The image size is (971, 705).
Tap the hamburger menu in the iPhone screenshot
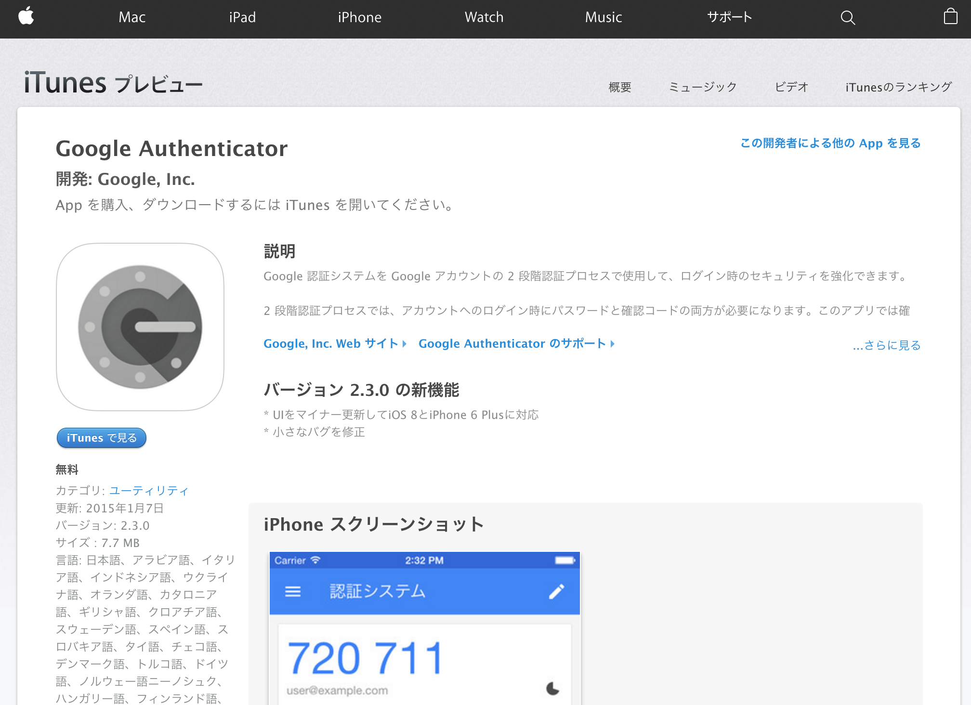[x=293, y=591]
